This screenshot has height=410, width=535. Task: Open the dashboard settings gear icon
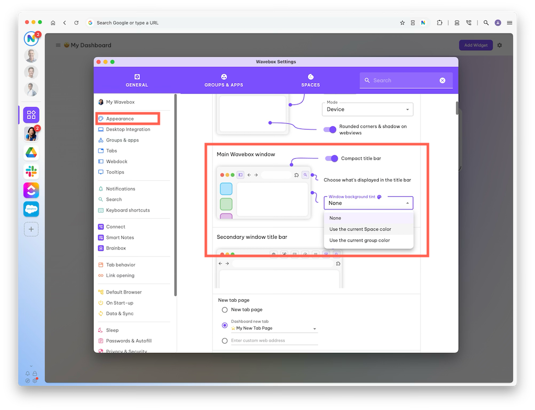tap(499, 45)
